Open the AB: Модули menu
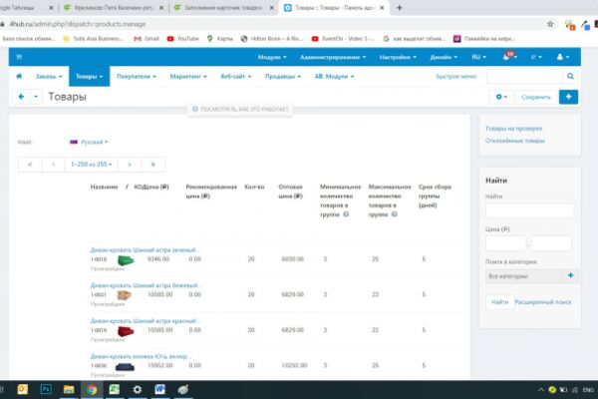 pyautogui.click(x=334, y=77)
